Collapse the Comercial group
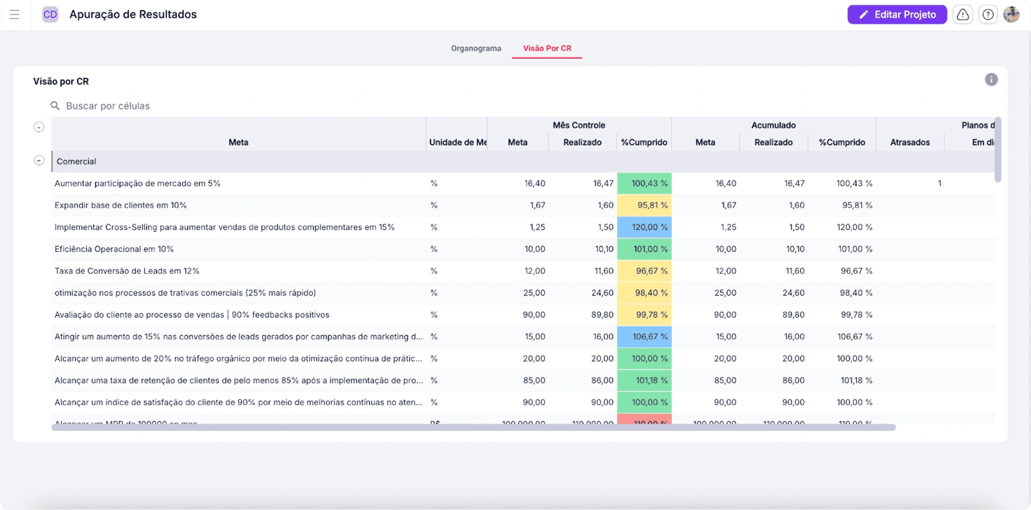Image resolution: width=1031 pixels, height=510 pixels. [x=39, y=160]
